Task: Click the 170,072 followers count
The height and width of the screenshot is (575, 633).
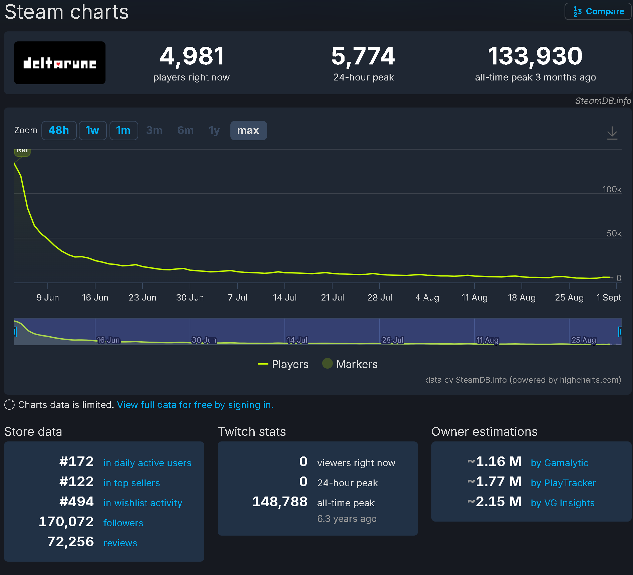Action: 66,522
